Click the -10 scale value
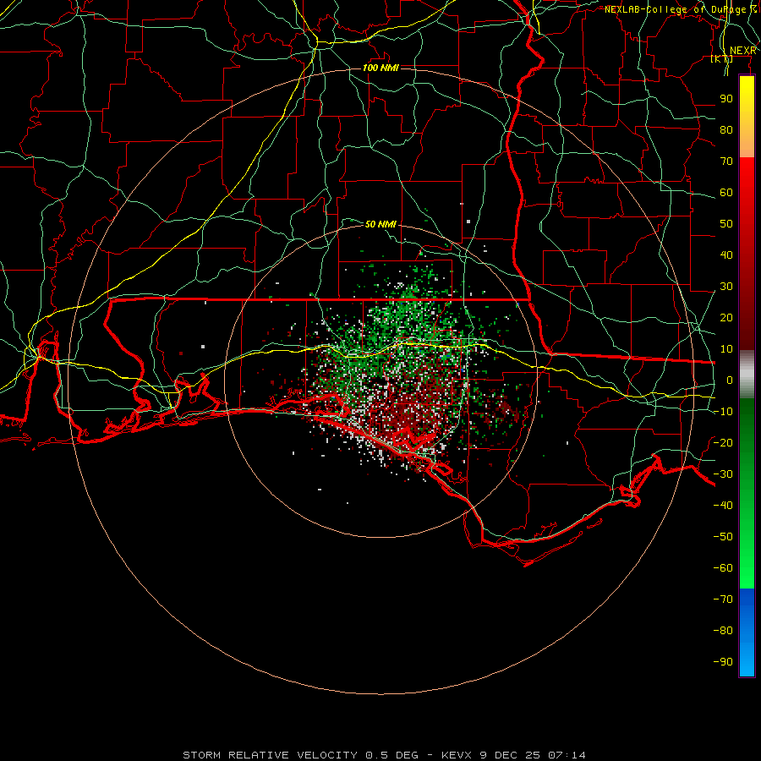This screenshot has height=761, width=761. 723,412
